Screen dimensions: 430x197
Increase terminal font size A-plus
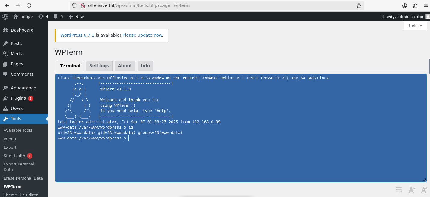pos(424,190)
